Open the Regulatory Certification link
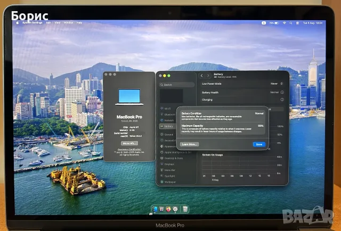 129,149
